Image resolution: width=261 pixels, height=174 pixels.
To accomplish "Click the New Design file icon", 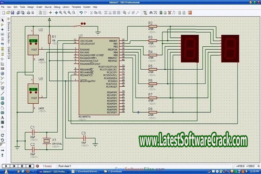I will click(3, 13).
